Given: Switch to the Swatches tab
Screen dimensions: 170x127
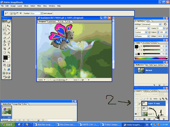Looking at the screenshot, I should pyautogui.click(x=146, y=43).
